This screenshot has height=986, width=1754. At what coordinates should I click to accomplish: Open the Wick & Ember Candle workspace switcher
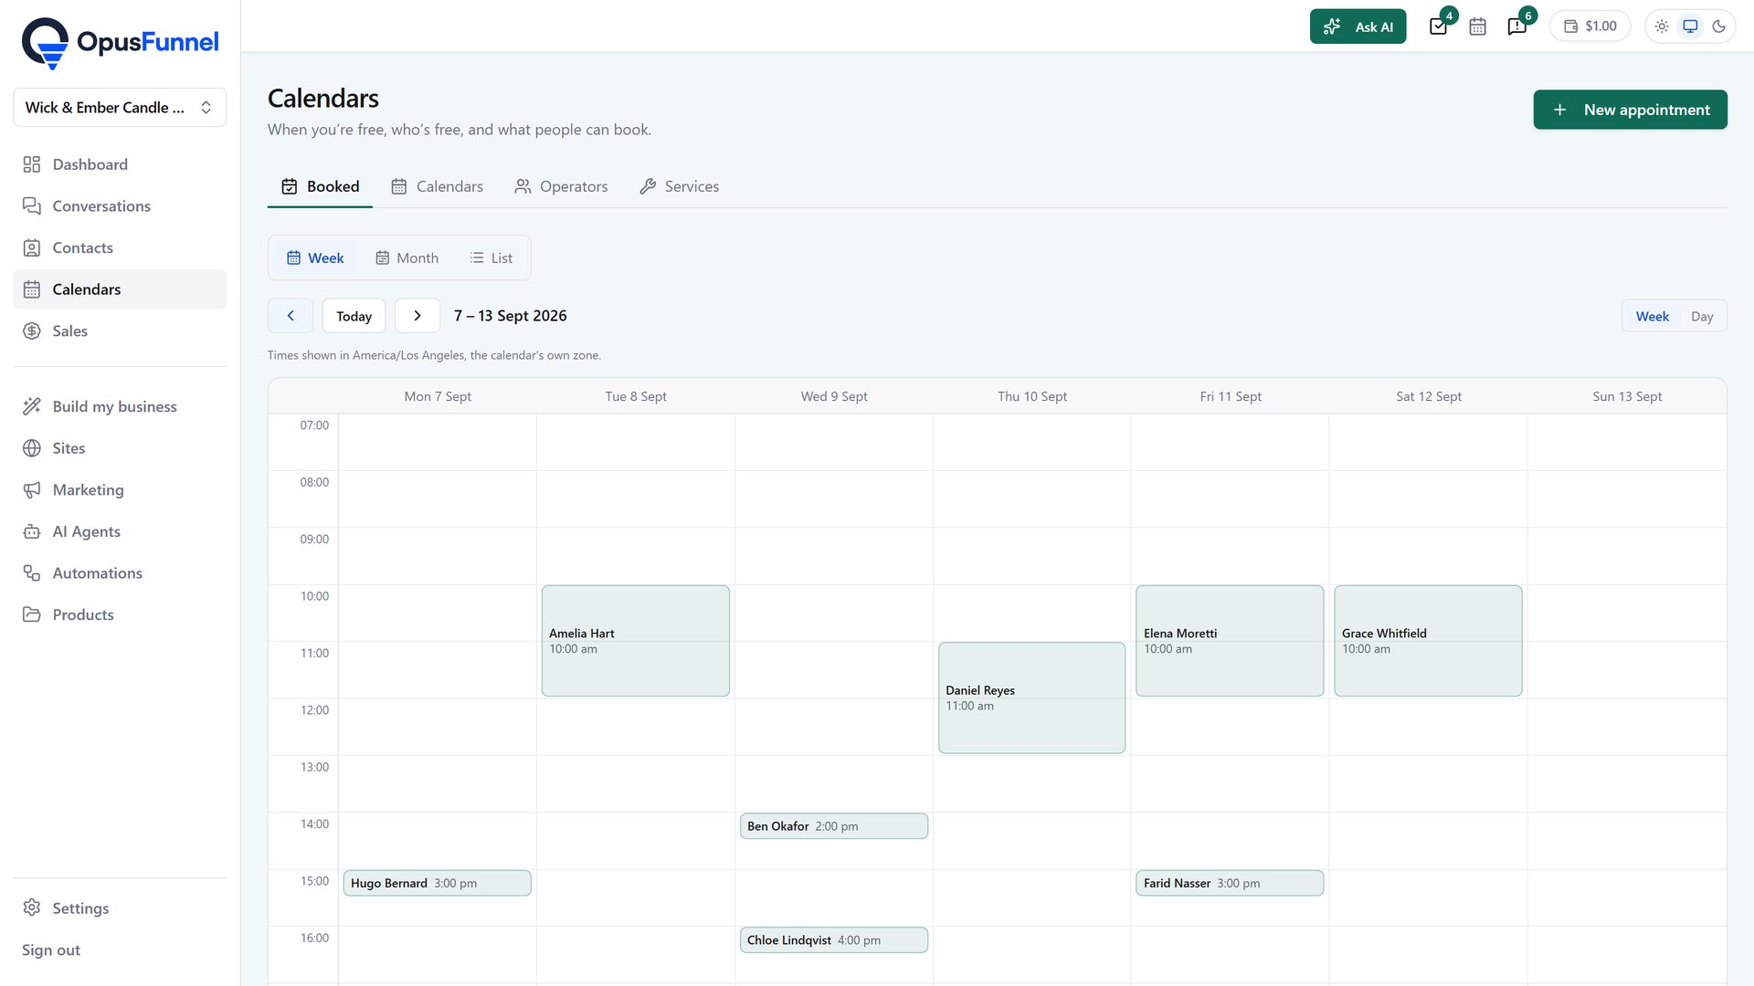120,108
